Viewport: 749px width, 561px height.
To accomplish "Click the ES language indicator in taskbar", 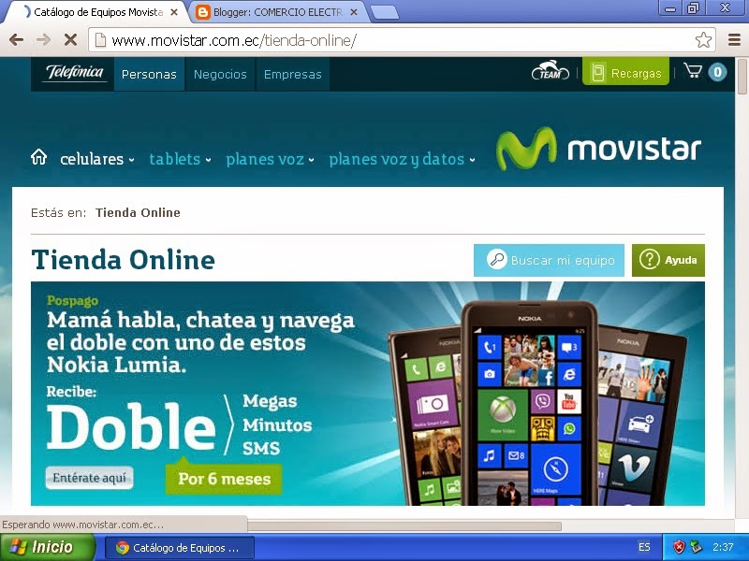I will [x=644, y=547].
